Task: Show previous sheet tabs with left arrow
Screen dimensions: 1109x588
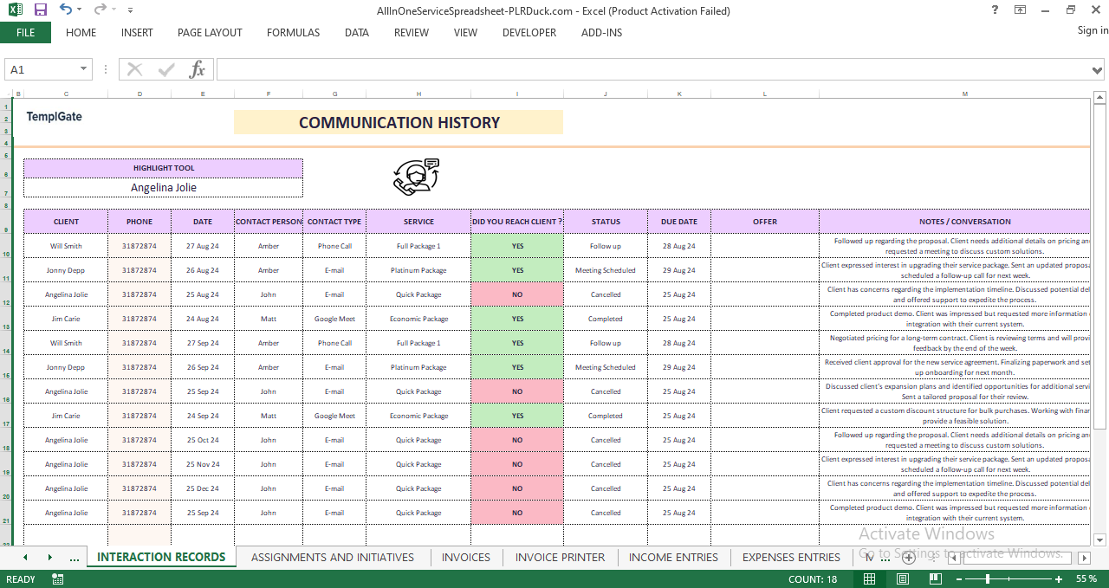Action: point(25,558)
